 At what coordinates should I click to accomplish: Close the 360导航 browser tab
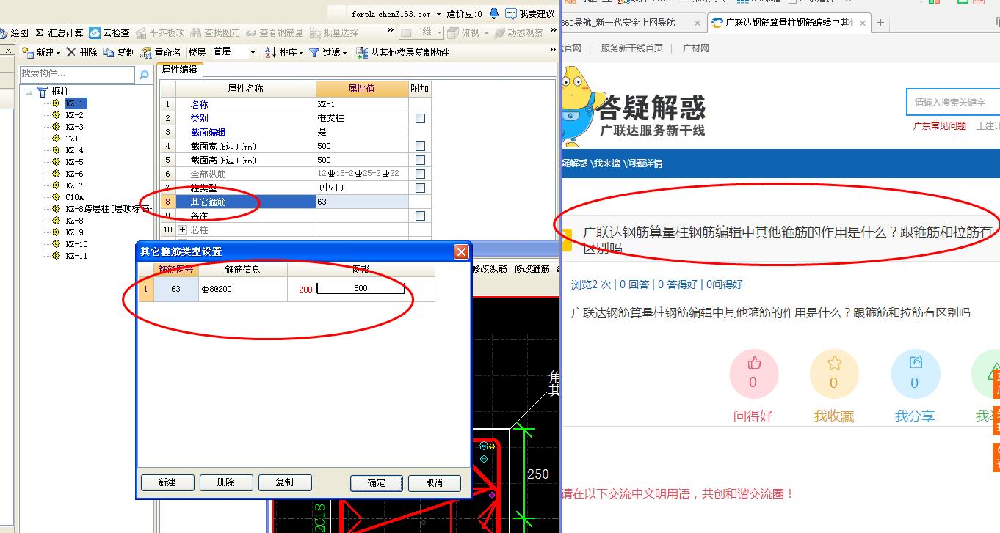click(x=698, y=23)
